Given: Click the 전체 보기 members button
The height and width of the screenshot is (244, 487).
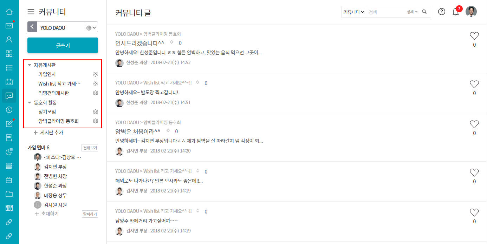Looking at the screenshot, I should (90, 148).
